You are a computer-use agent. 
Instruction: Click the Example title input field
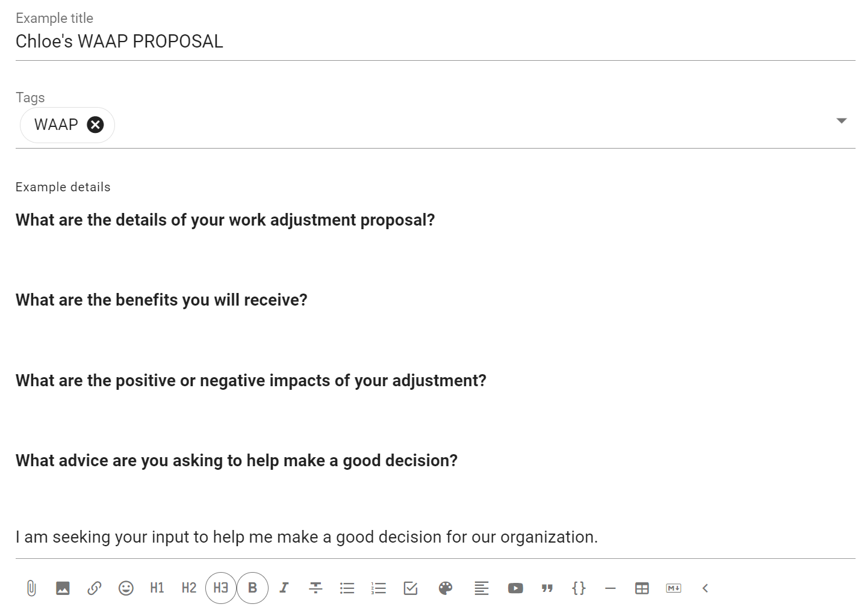coord(435,41)
